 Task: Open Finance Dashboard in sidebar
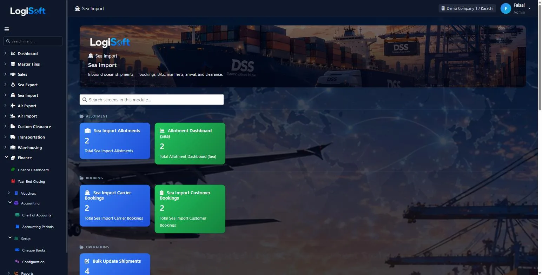point(33,170)
